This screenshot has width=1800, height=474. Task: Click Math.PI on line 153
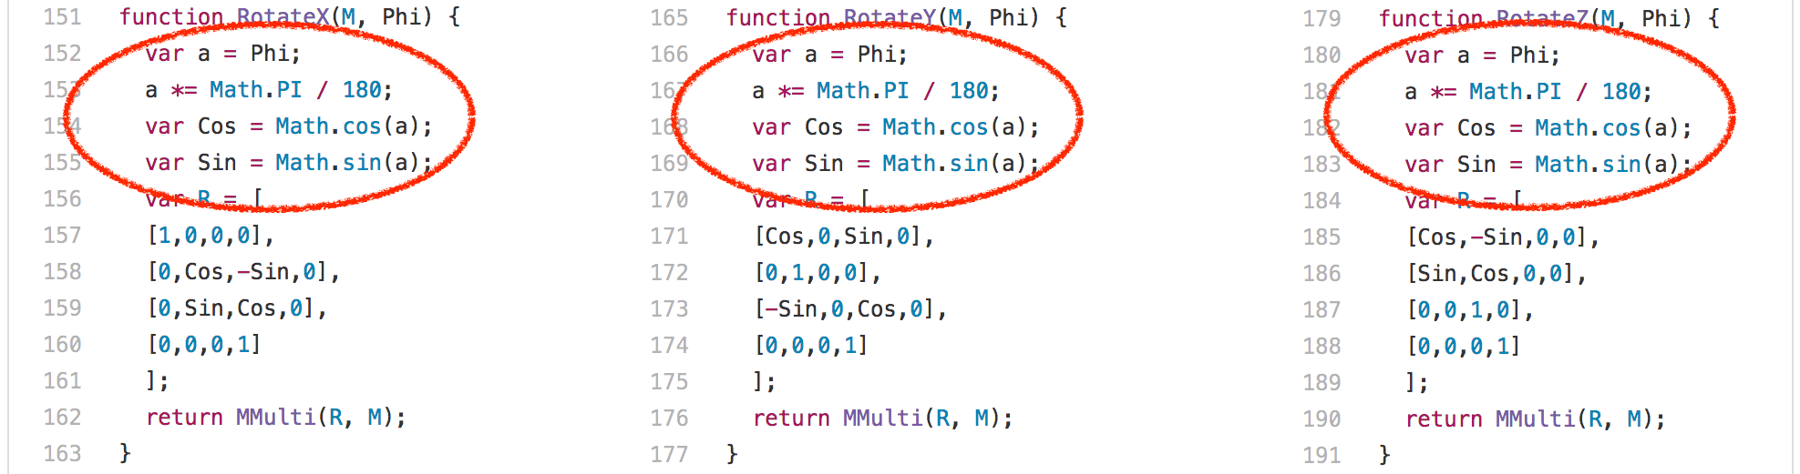[255, 90]
